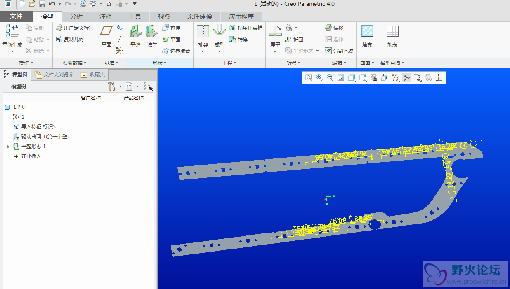The width and height of the screenshot is (510, 289).
Task: Switch to the View (视图) ribbon tab
Action: pos(164,16)
